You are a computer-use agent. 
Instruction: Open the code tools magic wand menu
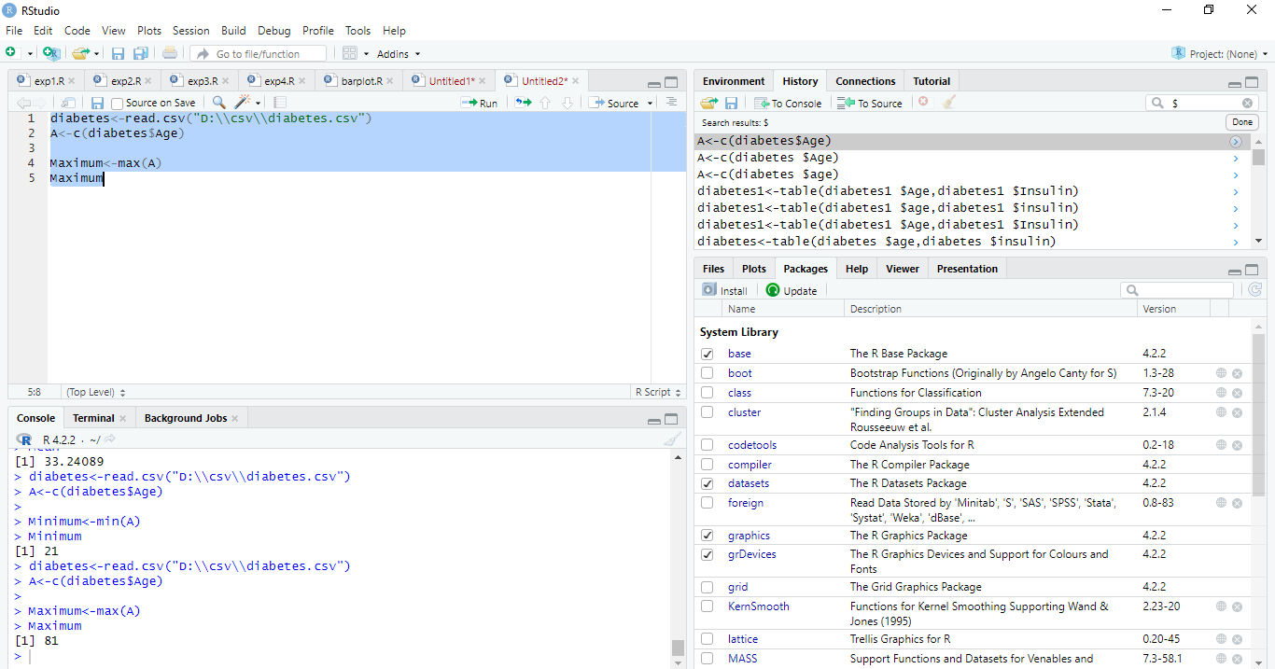pyautogui.click(x=245, y=103)
